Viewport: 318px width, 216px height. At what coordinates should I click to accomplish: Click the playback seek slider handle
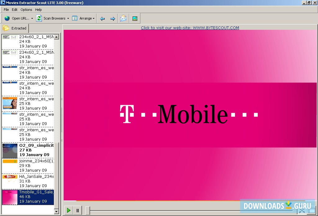pyautogui.click(x=88, y=210)
